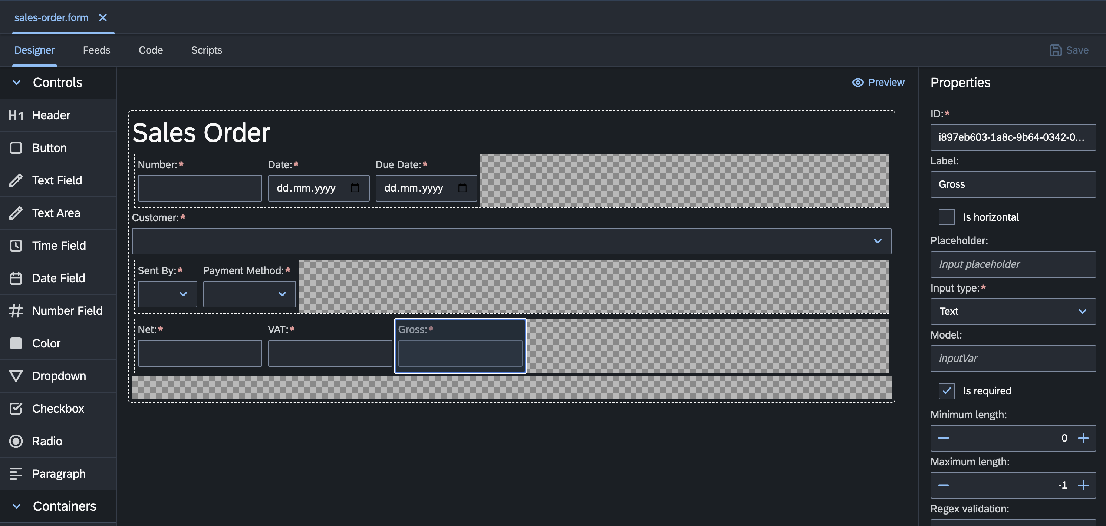The width and height of the screenshot is (1106, 526).
Task: Toggle the Is horizontal checkbox
Action: 947,217
